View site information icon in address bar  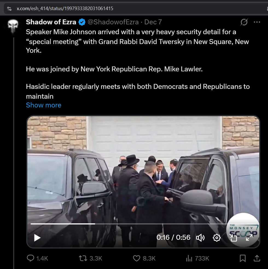pos(9,8)
